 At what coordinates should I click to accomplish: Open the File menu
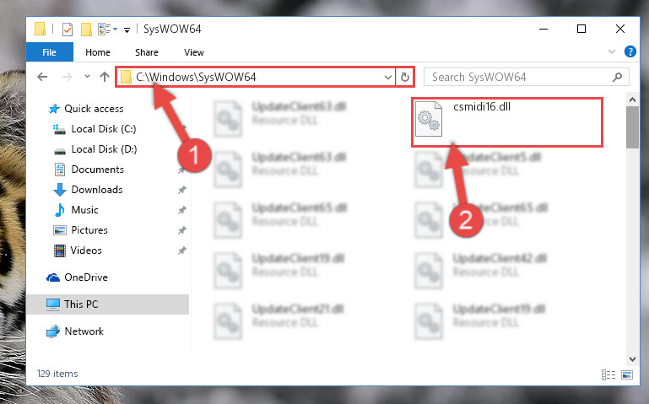49,52
